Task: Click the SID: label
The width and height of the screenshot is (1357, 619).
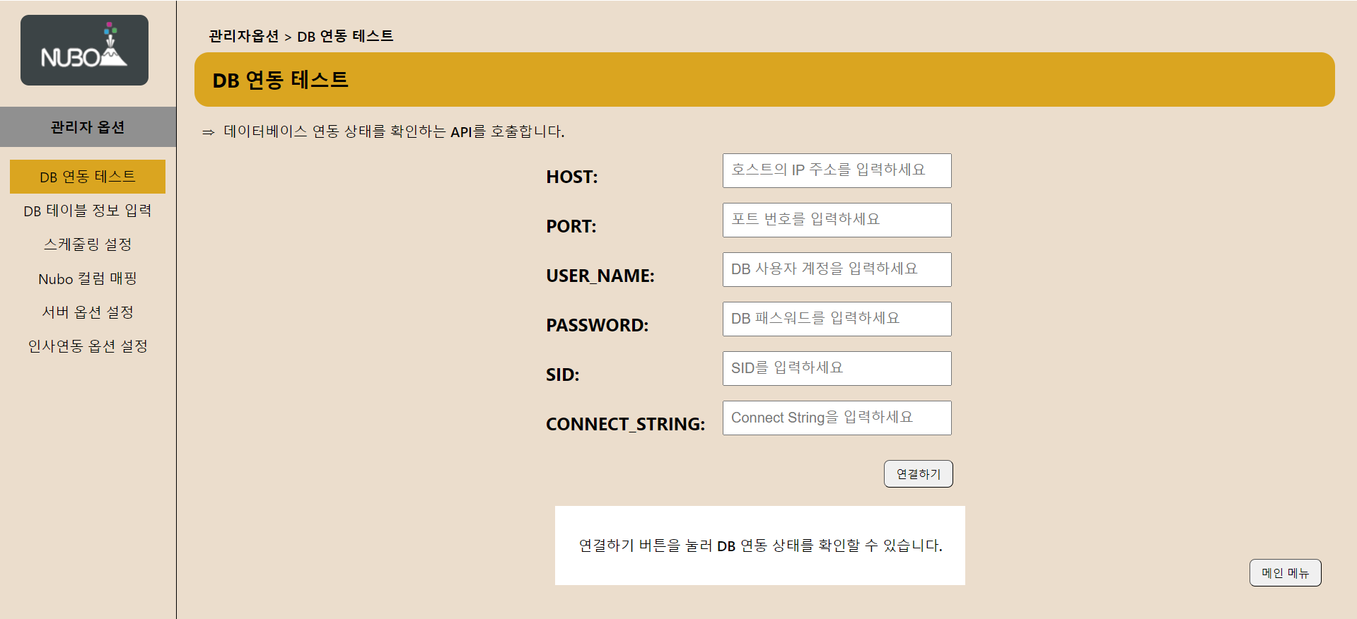Action: tap(562, 375)
